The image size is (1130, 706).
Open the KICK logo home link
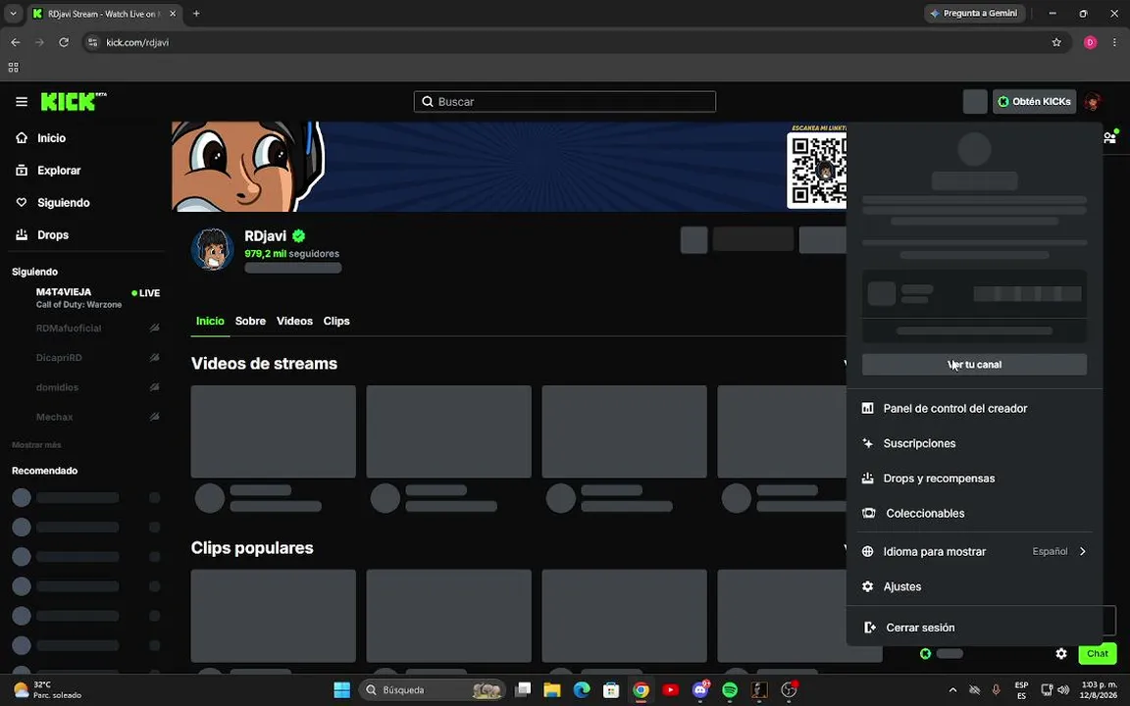click(x=73, y=102)
